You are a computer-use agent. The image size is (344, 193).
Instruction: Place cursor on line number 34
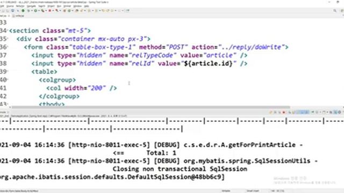click(x=3, y=31)
